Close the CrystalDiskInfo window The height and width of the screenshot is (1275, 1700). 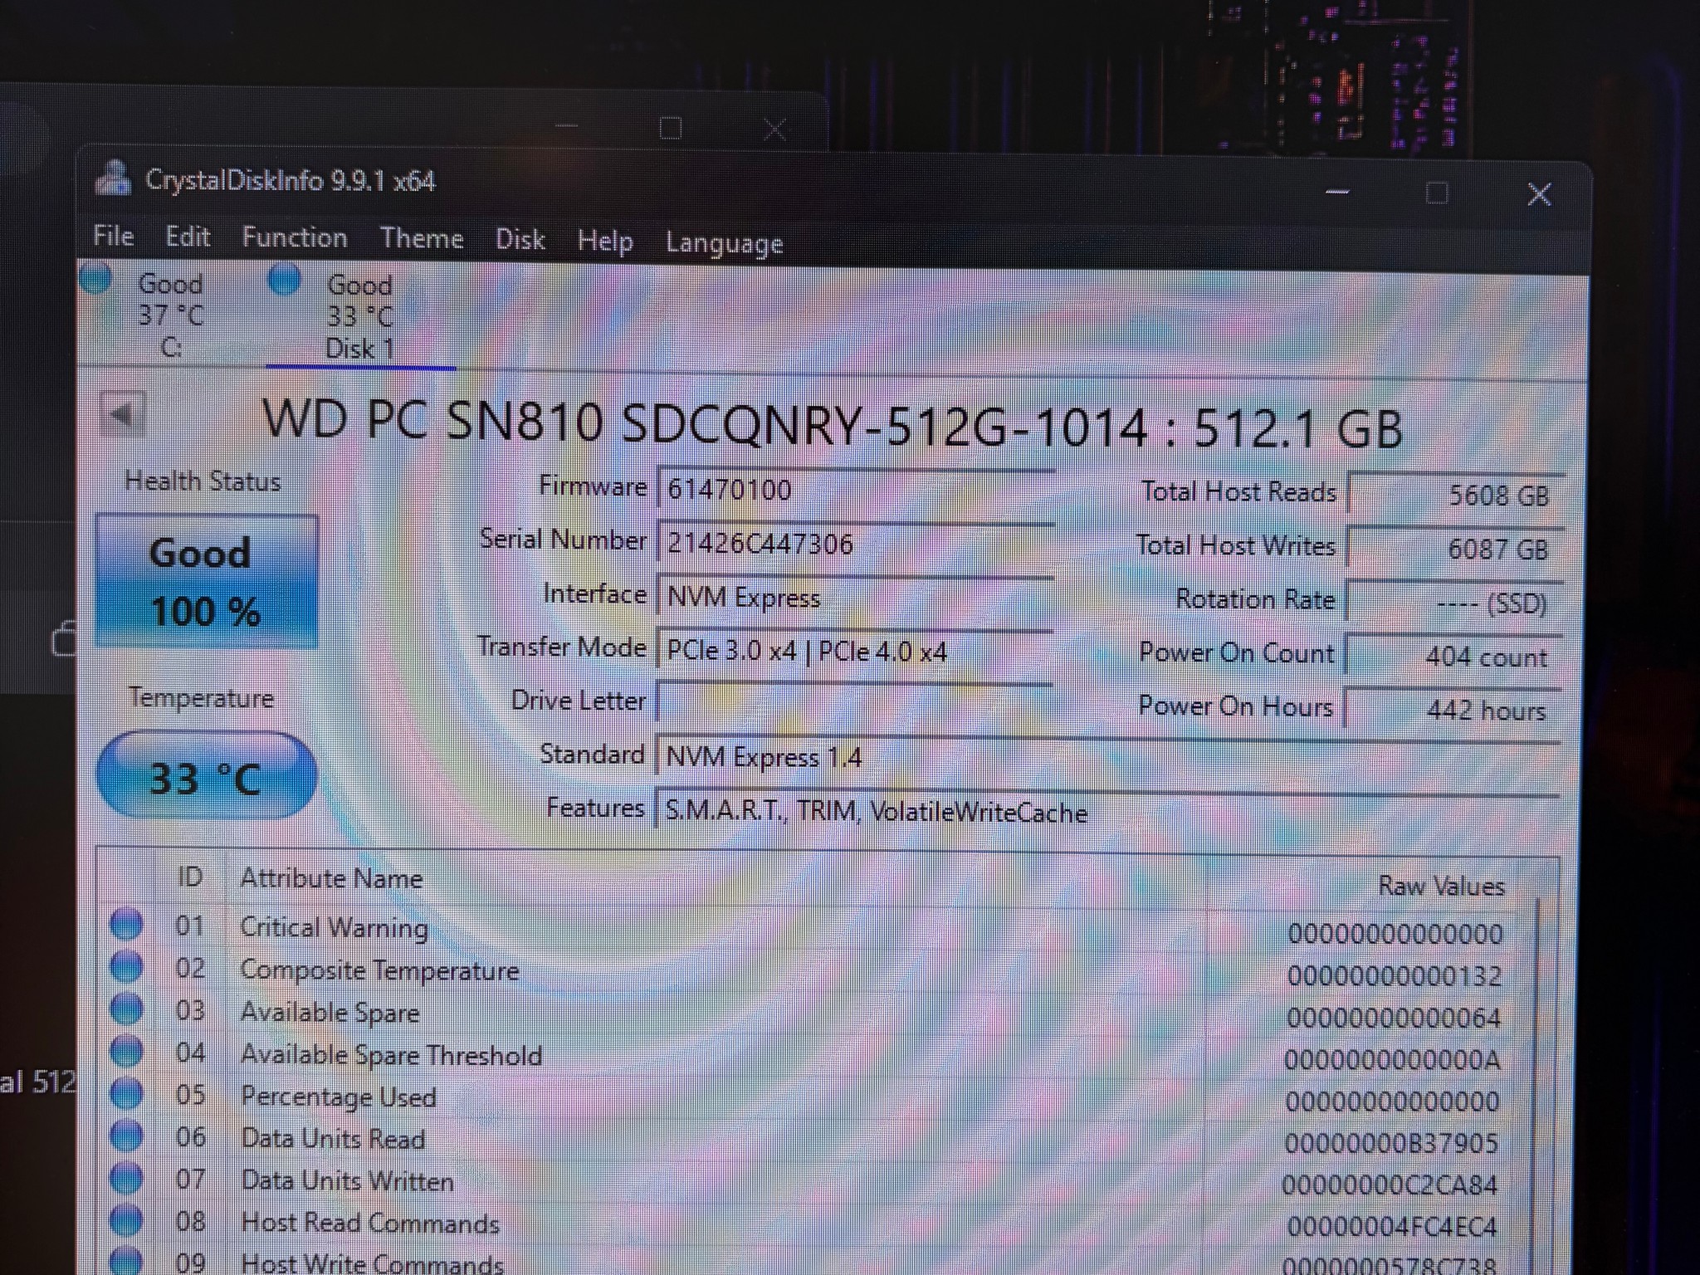click(1539, 194)
